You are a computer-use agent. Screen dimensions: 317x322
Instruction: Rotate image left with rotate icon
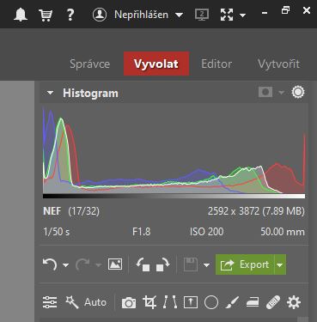point(143,264)
